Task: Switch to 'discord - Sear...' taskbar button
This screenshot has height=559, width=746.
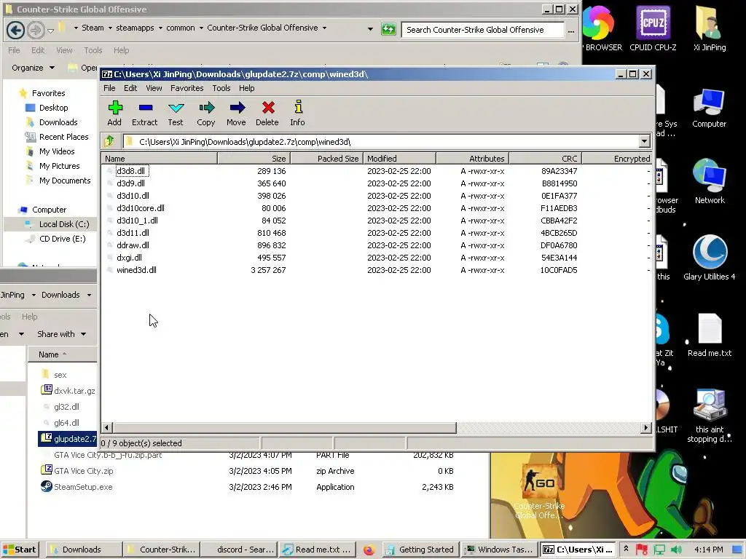Action: [x=239, y=550]
